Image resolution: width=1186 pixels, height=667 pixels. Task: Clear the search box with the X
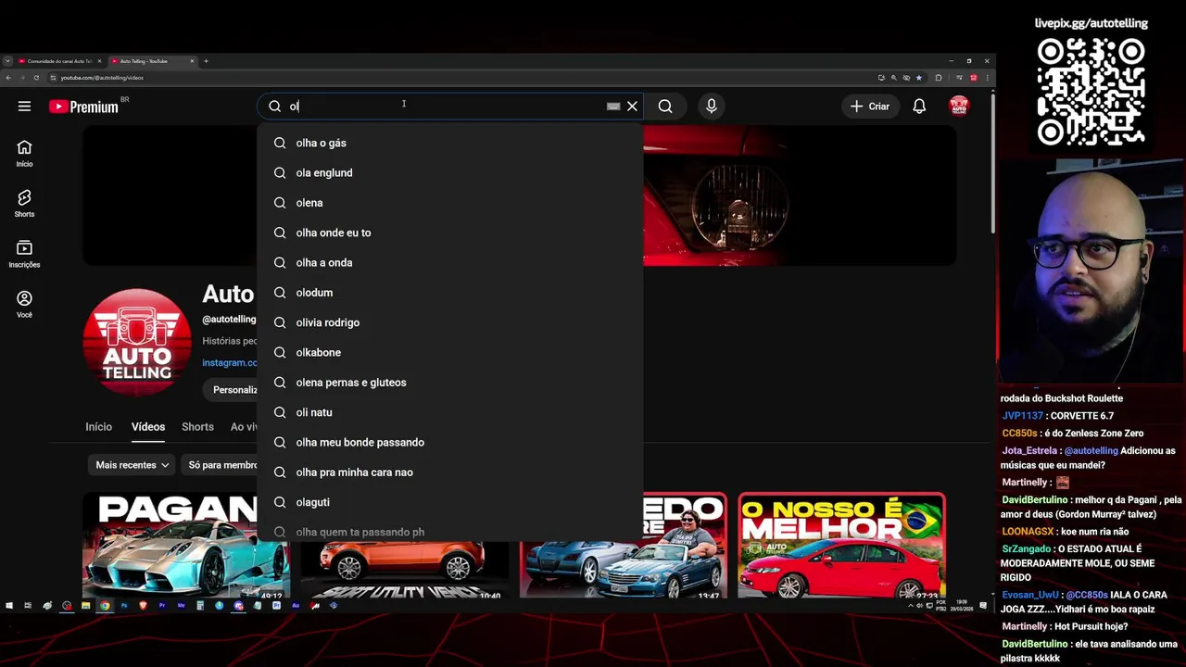point(632,107)
